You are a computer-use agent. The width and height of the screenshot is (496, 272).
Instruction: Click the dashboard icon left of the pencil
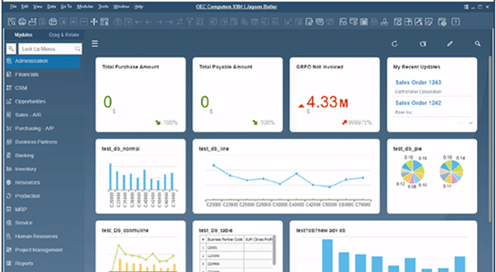(x=422, y=44)
